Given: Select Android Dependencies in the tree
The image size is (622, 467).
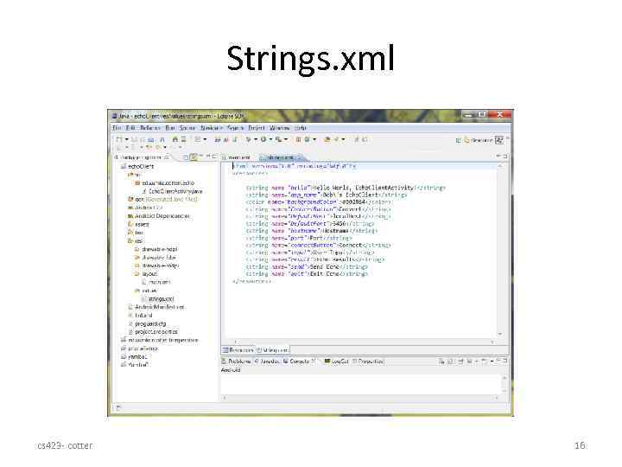Looking at the screenshot, I should [x=159, y=216].
